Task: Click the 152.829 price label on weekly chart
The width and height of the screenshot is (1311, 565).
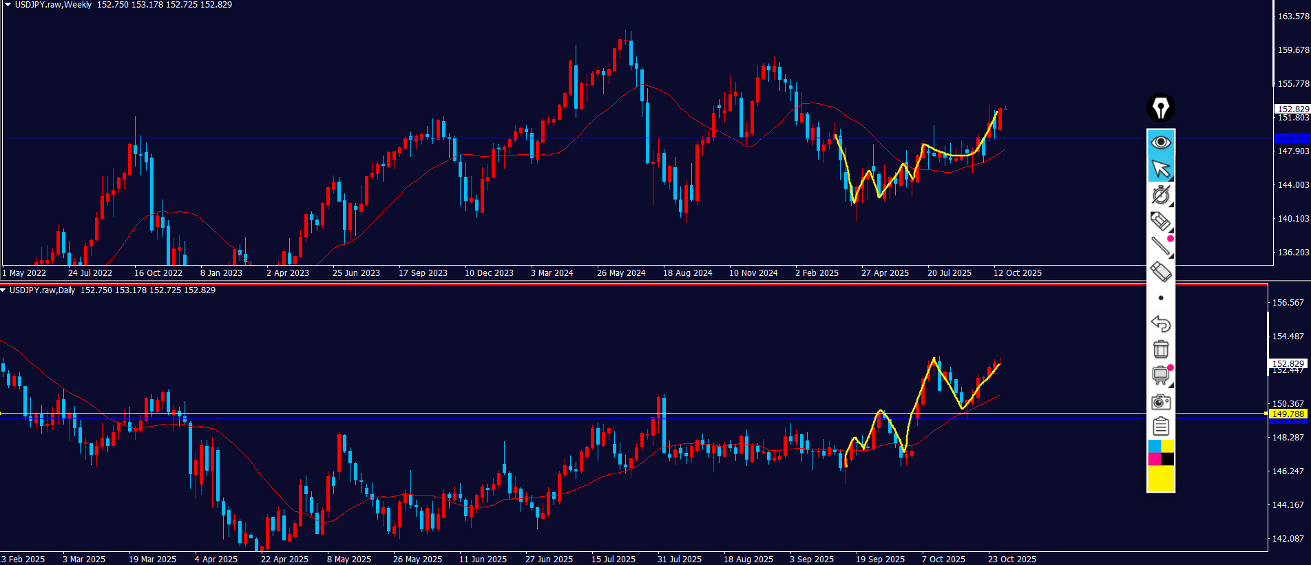Action: [1292, 109]
